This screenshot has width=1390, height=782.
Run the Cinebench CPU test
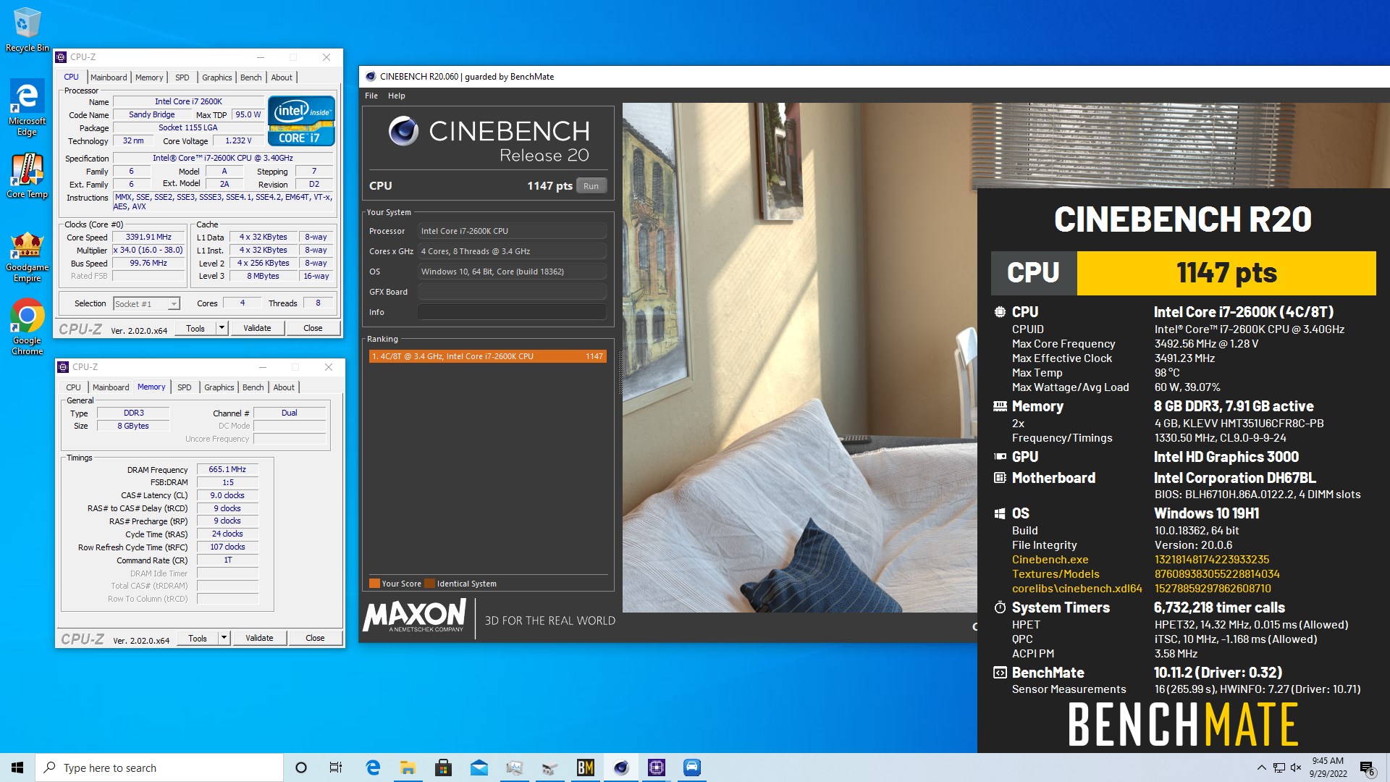click(x=591, y=186)
